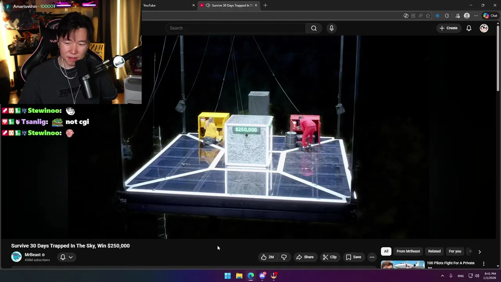Expand the subscription dropdown chevron
This screenshot has height=282, width=501.
[70, 257]
